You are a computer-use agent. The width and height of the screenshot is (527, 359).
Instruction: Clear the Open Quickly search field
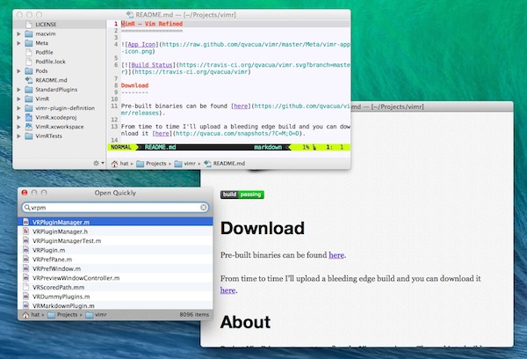click(x=204, y=208)
